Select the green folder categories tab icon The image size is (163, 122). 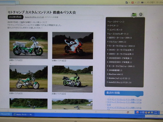(134, 14)
